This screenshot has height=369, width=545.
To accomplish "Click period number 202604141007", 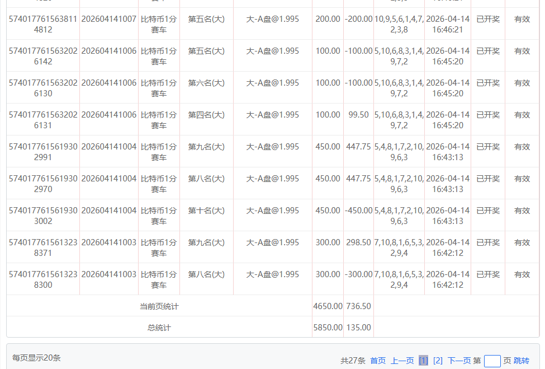I will click(109, 19).
